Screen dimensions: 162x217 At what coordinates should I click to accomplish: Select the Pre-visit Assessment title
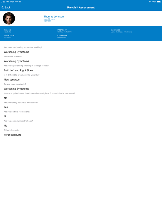81,7
